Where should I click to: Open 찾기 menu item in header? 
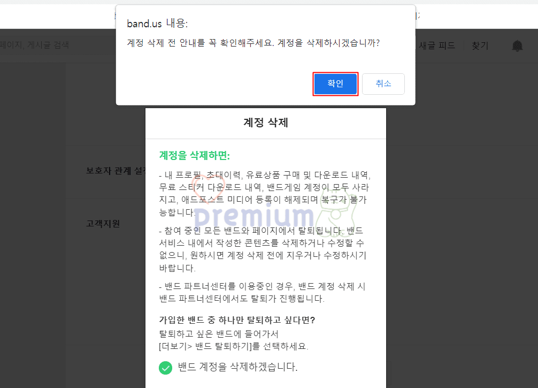point(480,45)
